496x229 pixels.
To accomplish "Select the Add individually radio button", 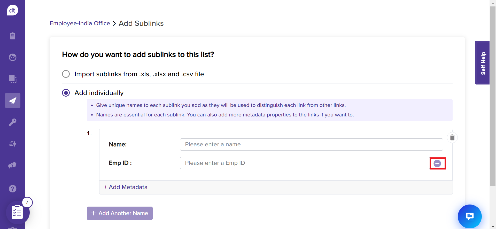I will coord(66,93).
